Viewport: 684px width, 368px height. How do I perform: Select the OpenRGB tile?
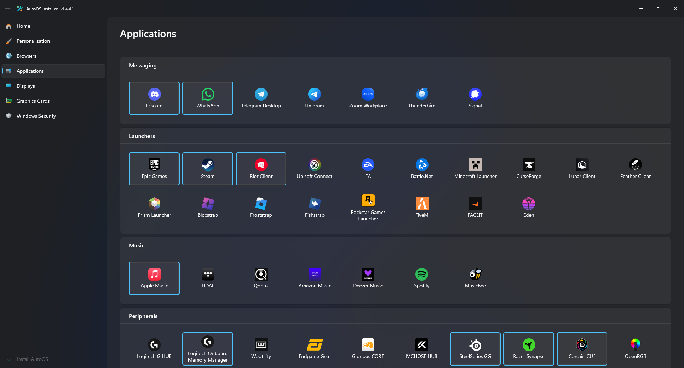pyautogui.click(x=636, y=349)
